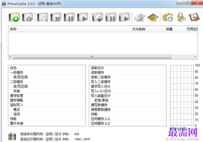Click the 可用空间 column header

point(186,29)
